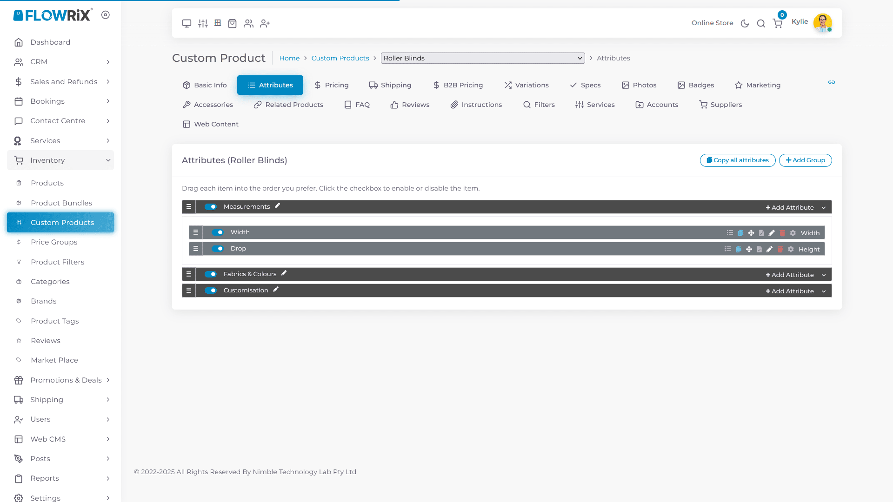Click the move arrows icon on Drop row

pyautogui.click(x=749, y=249)
